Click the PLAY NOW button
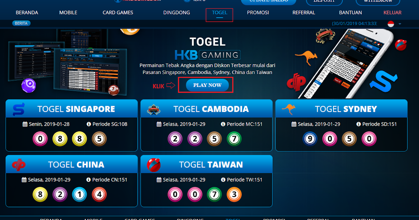 pyautogui.click(x=207, y=85)
